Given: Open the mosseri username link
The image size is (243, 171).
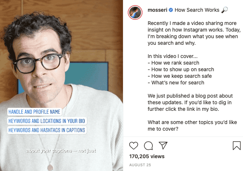Looking at the screenshot, I should click(157, 10).
